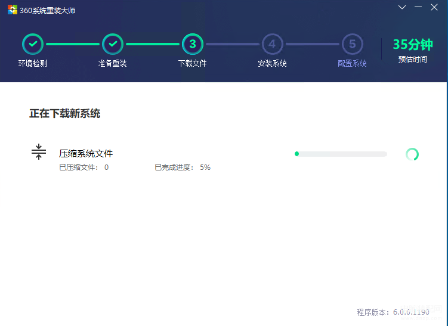448x326 pixels.
Task: Click the 配置系统 step label
Action: click(352, 63)
